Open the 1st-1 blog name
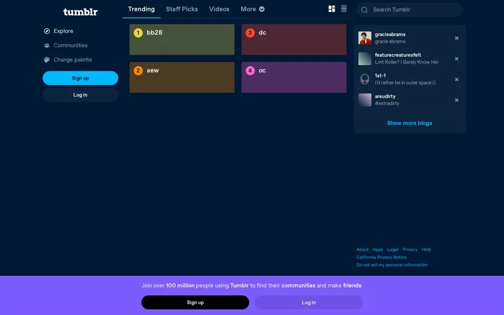The width and height of the screenshot is (504, 315). [380, 76]
